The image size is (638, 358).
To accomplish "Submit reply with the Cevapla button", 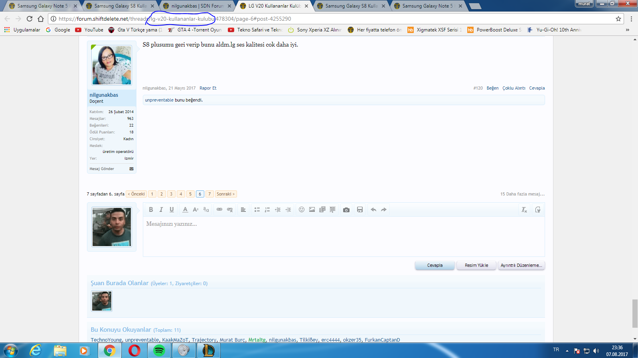I will click(x=435, y=265).
